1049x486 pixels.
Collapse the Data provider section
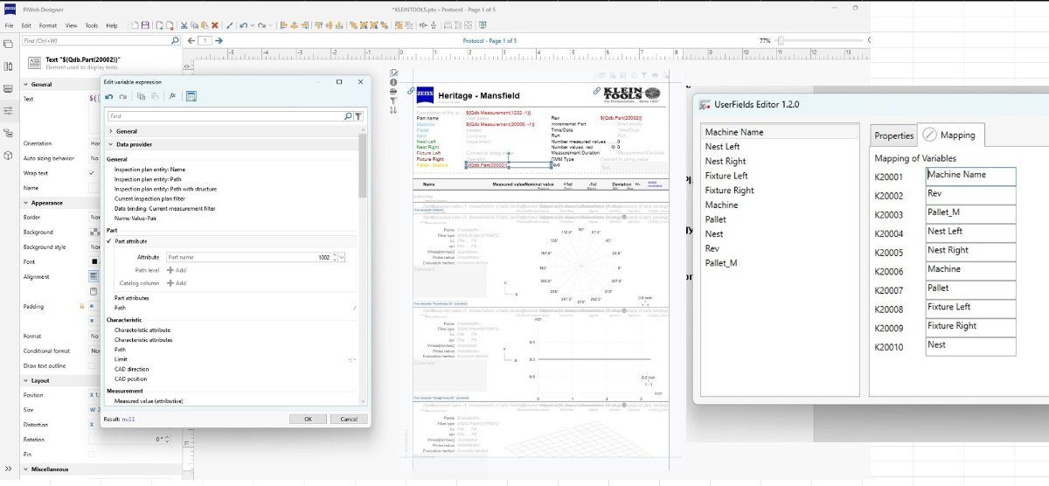pos(111,144)
